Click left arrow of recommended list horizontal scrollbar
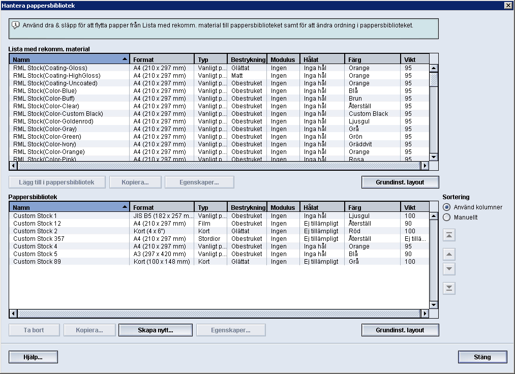The height and width of the screenshot is (374, 515). coord(13,166)
